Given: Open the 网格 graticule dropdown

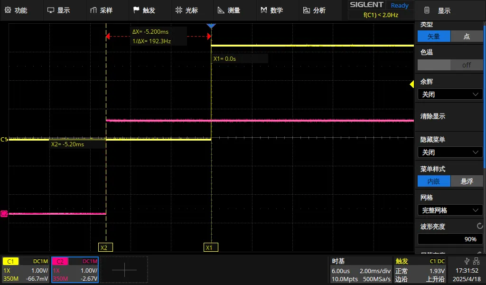Looking at the screenshot, I should click(450, 210).
